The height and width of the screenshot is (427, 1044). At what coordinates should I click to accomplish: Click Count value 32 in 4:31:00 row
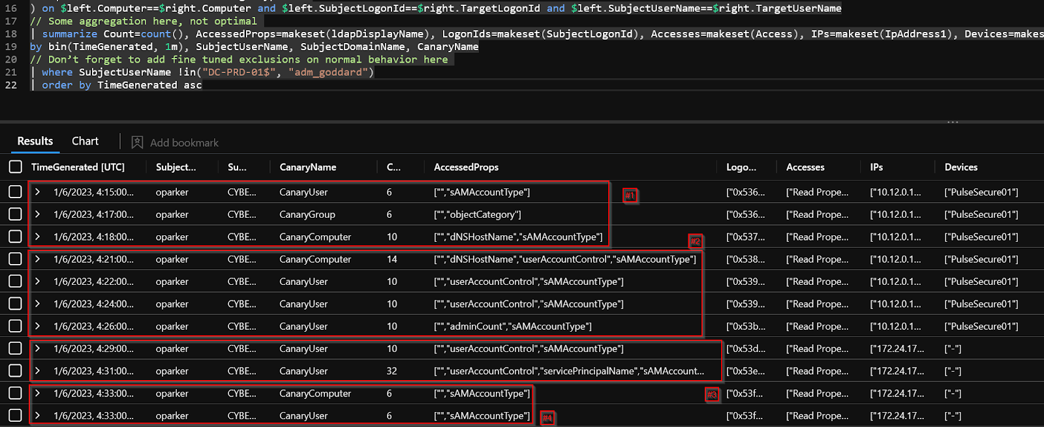tap(391, 370)
